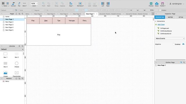This screenshot has height=104, width=186.
Task: Open the Publish menu
Action: coord(162,4)
